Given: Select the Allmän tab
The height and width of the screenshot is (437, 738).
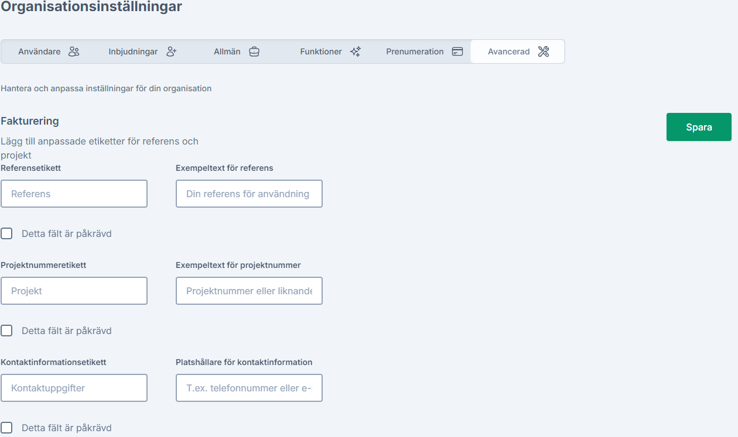Looking at the screenshot, I should 237,51.
